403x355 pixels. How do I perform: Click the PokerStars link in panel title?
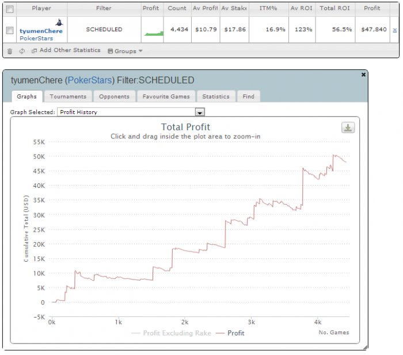pyautogui.click(x=90, y=80)
